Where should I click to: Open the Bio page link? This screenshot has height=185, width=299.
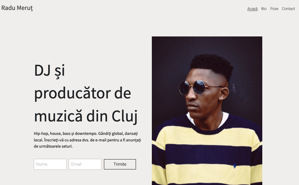pyautogui.click(x=264, y=9)
